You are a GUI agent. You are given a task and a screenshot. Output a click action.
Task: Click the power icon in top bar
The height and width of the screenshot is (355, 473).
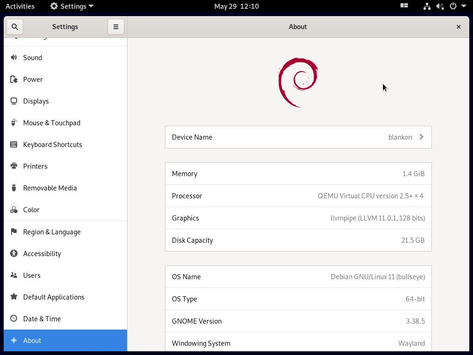(x=453, y=6)
